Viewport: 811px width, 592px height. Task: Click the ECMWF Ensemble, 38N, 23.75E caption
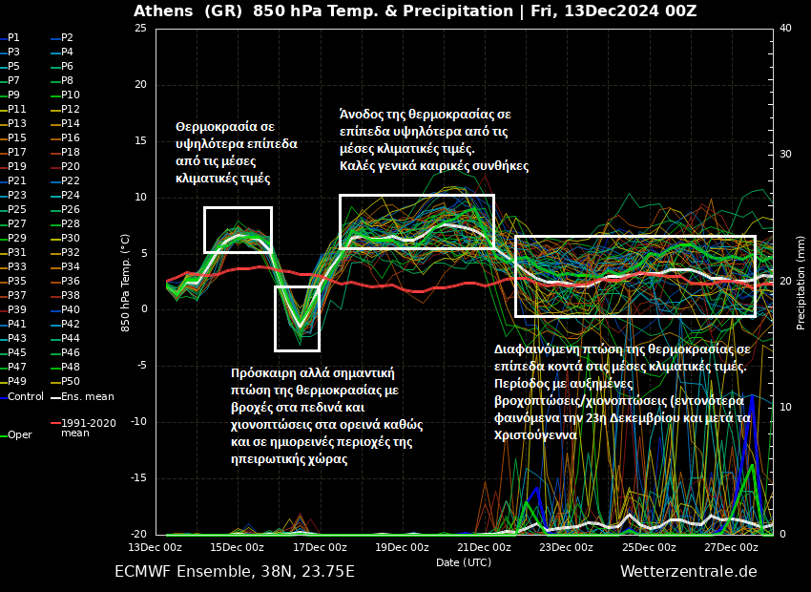click(x=235, y=572)
